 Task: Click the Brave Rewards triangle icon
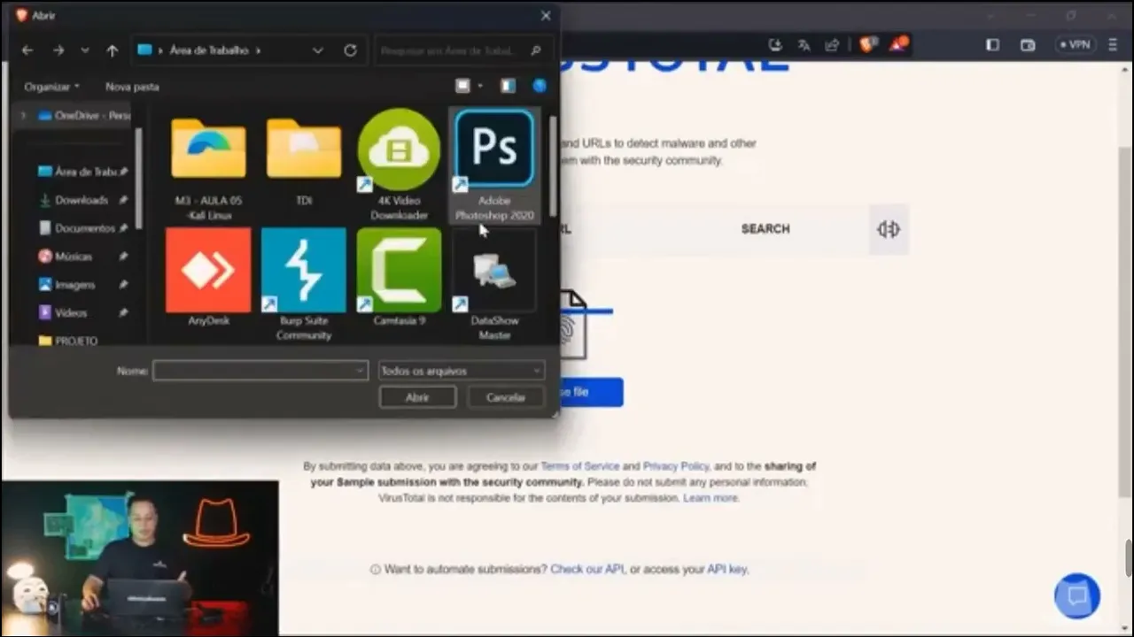pos(898,44)
